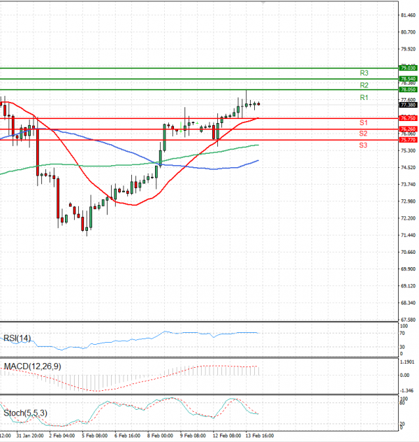Click the 8 Feb 00:00 time label

[160, 436]
